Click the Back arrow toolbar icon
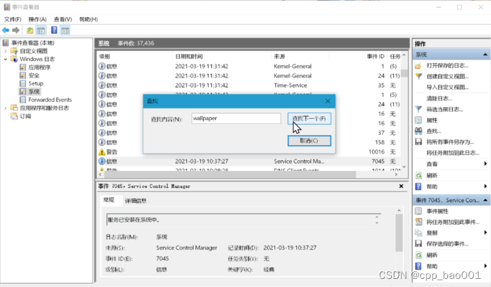491x287 pixels. [x=5, y=31]
